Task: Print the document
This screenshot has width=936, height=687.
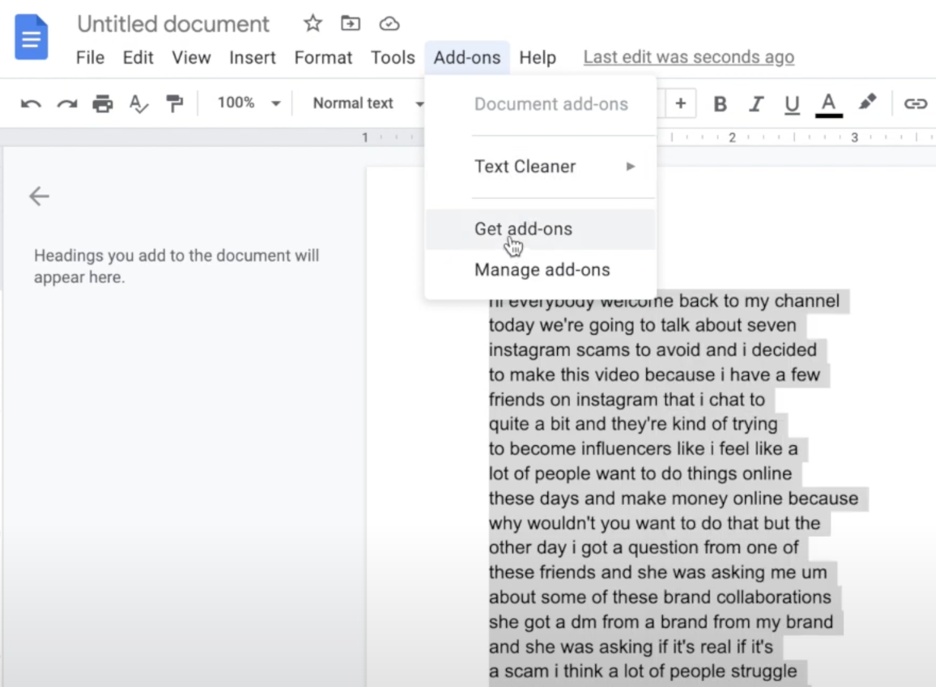Action: point(103,104)
